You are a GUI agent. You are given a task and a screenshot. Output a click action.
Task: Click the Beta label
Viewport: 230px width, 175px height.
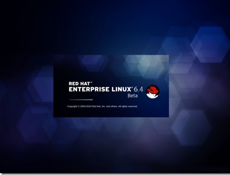pyautogui.click(x=133, y=96)
